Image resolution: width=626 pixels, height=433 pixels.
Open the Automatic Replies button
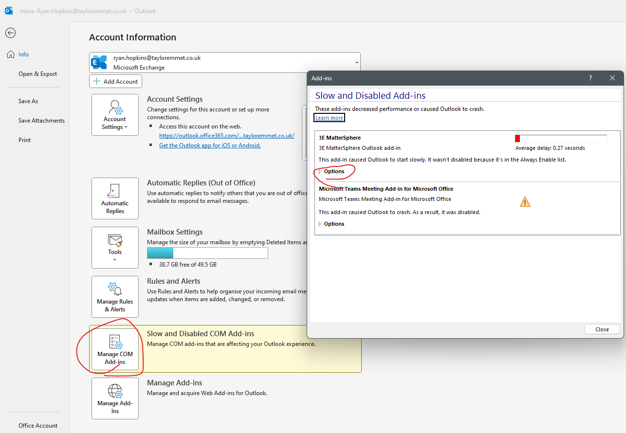point(115,198)
